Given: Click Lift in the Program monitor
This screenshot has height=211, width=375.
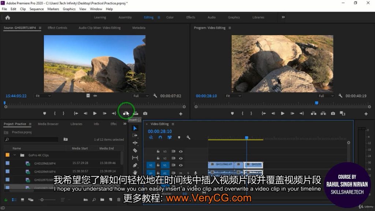Looking at the screenshot, I should click(x=313, y=114).
